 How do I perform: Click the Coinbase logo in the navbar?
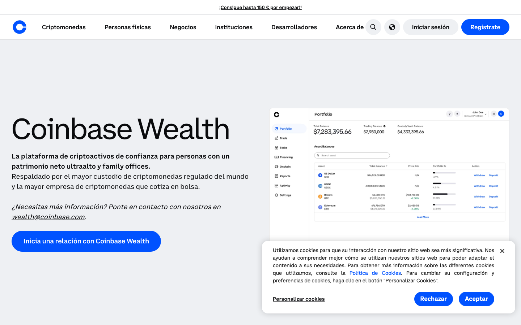pyautogui.click(x=20, y=27)
